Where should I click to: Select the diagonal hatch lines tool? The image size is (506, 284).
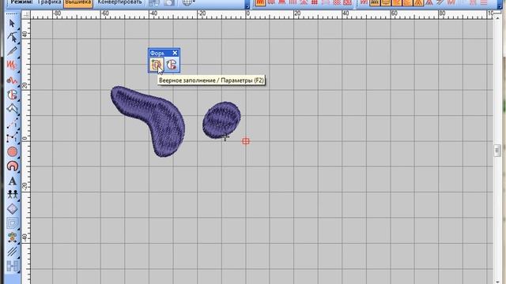click(x=13, y=251)
